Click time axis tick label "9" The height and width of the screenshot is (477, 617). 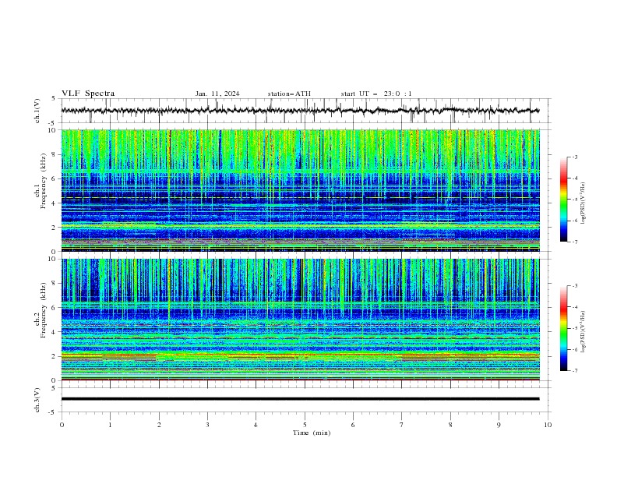(x=499, y=425)
